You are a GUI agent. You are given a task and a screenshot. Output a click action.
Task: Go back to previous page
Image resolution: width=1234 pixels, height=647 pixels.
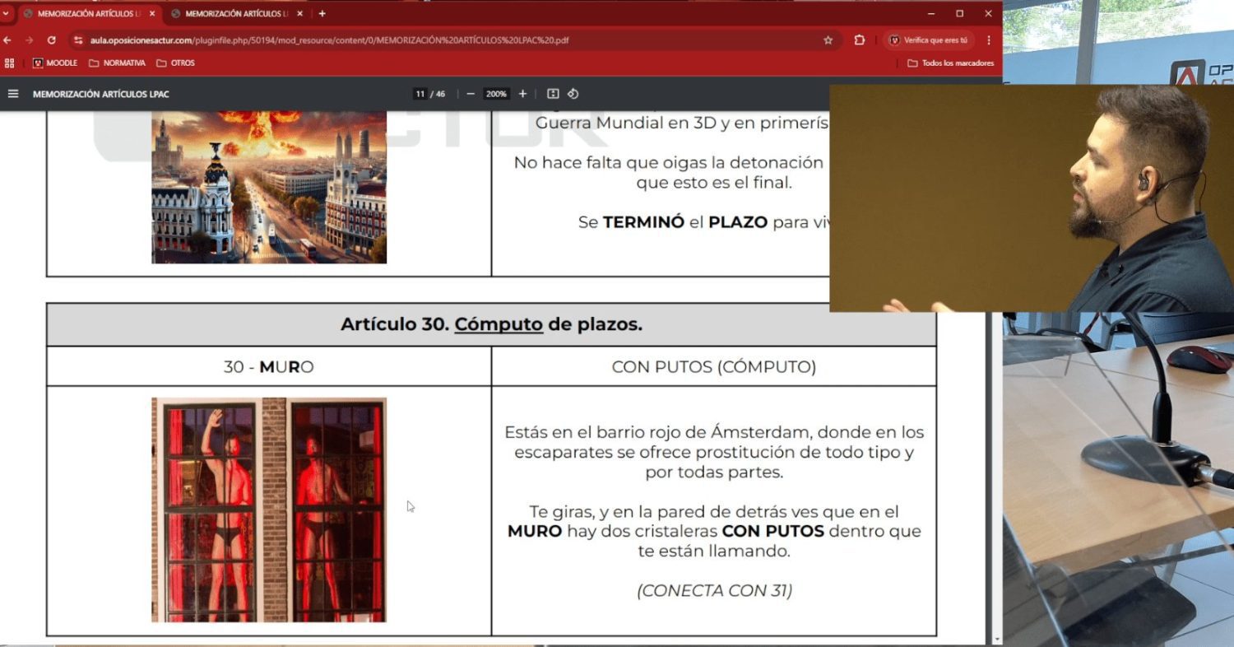click(x=7, y=40)
